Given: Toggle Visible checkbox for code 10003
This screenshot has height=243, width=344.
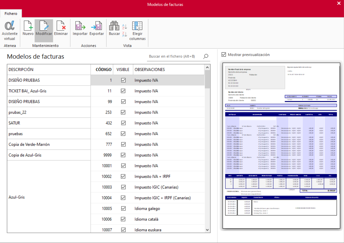Looking at the screenshot, I should [123, 187].
